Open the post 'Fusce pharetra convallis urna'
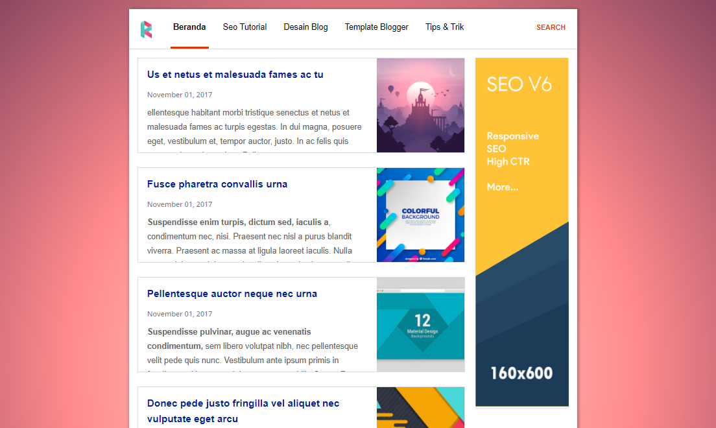Screen dimensions: 716x428 tap(217, 184)
